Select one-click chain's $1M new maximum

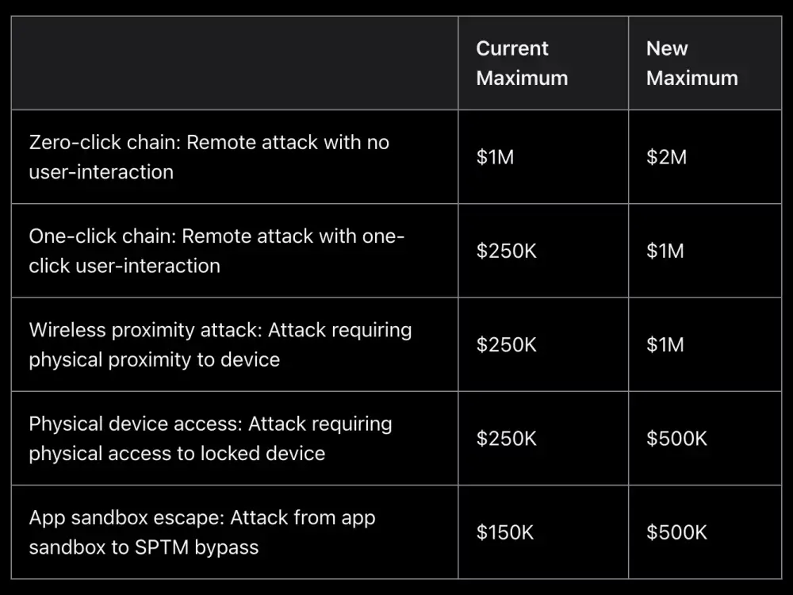(x=665, y=251)
